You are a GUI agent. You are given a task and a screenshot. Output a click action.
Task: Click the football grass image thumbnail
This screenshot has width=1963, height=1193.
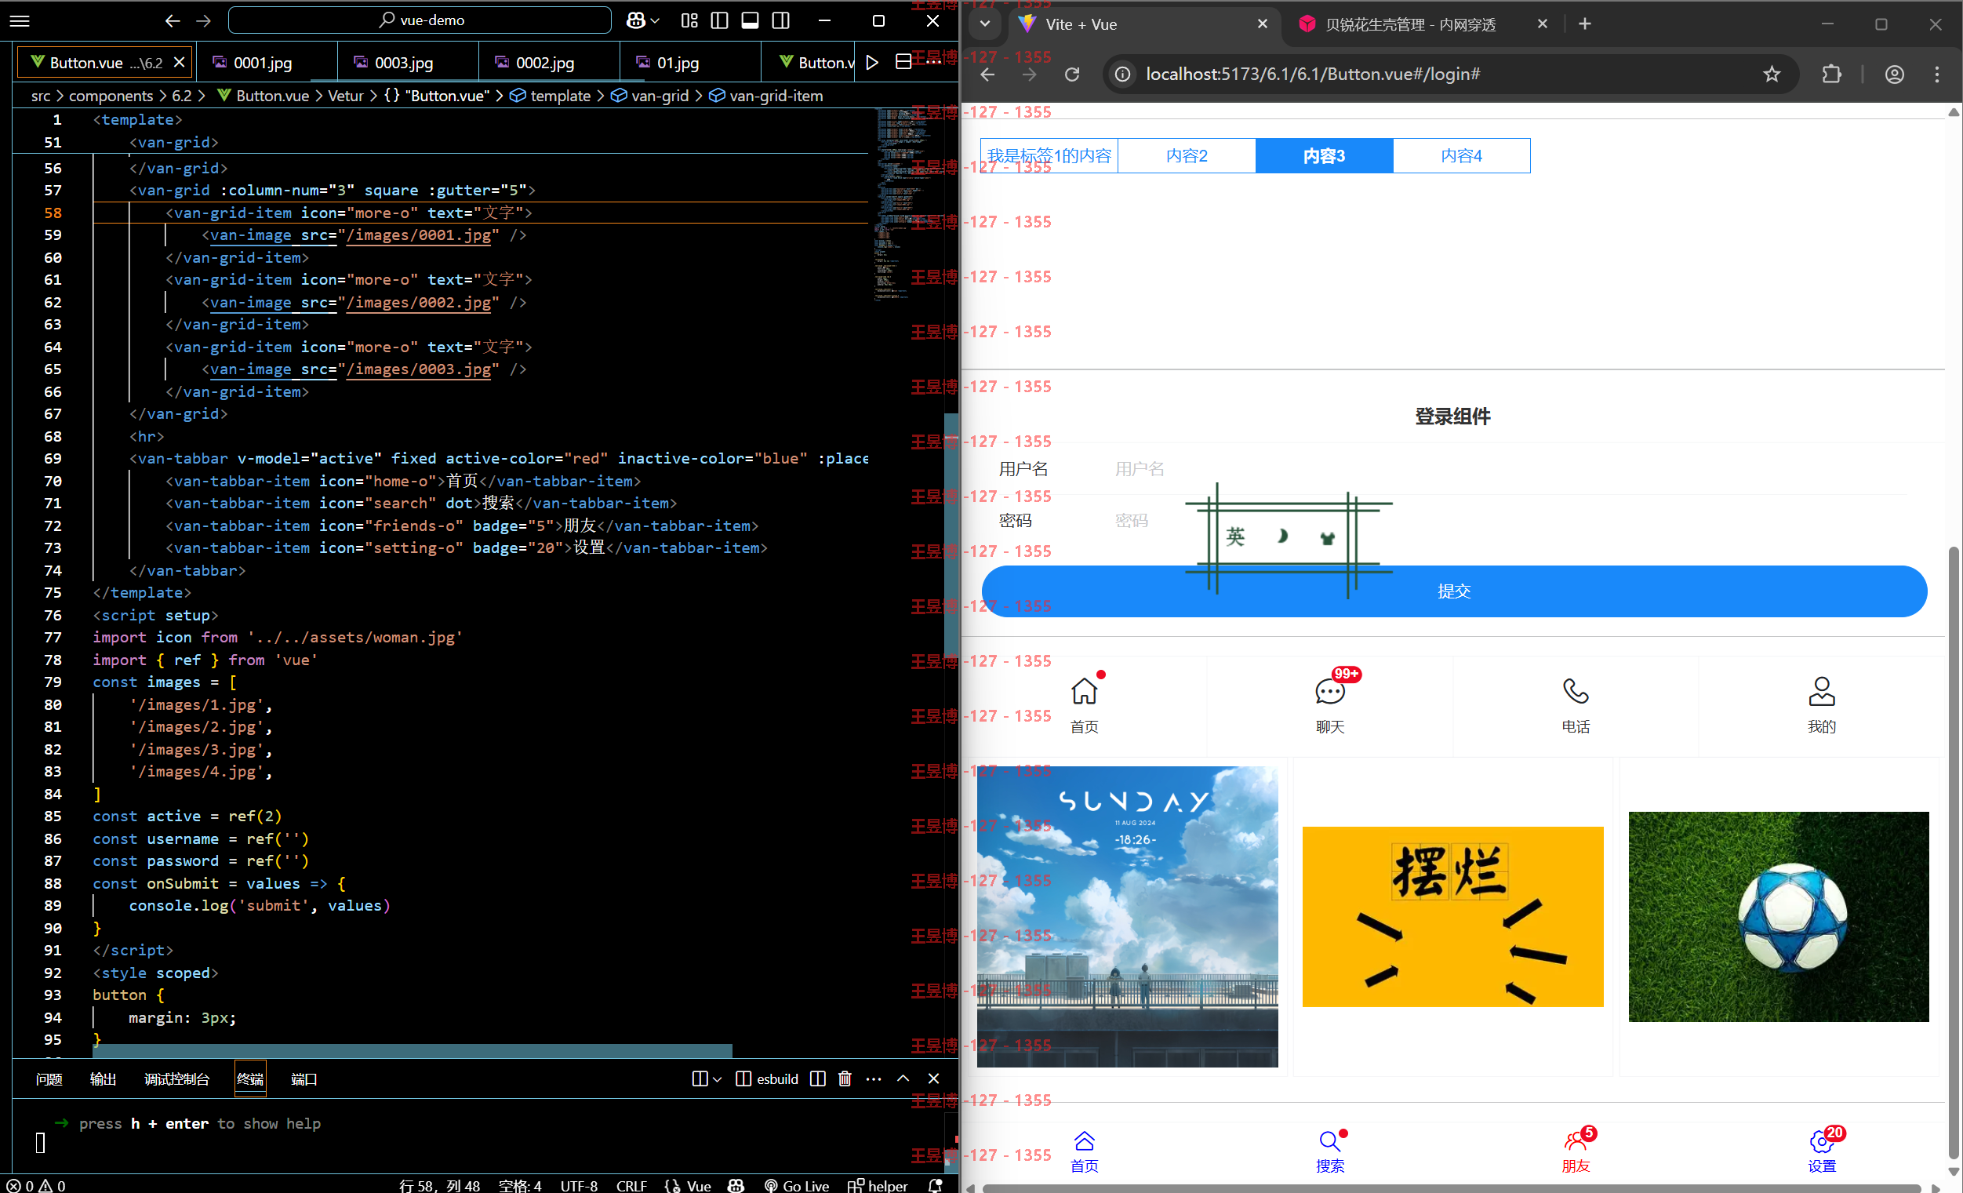[x=1778, y=916]
